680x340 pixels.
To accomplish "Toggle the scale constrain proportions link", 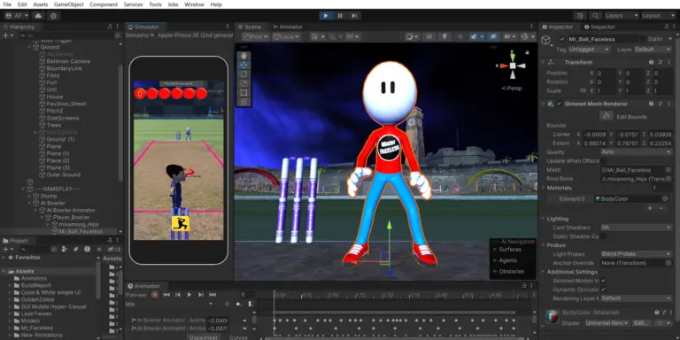I will 583,90.
